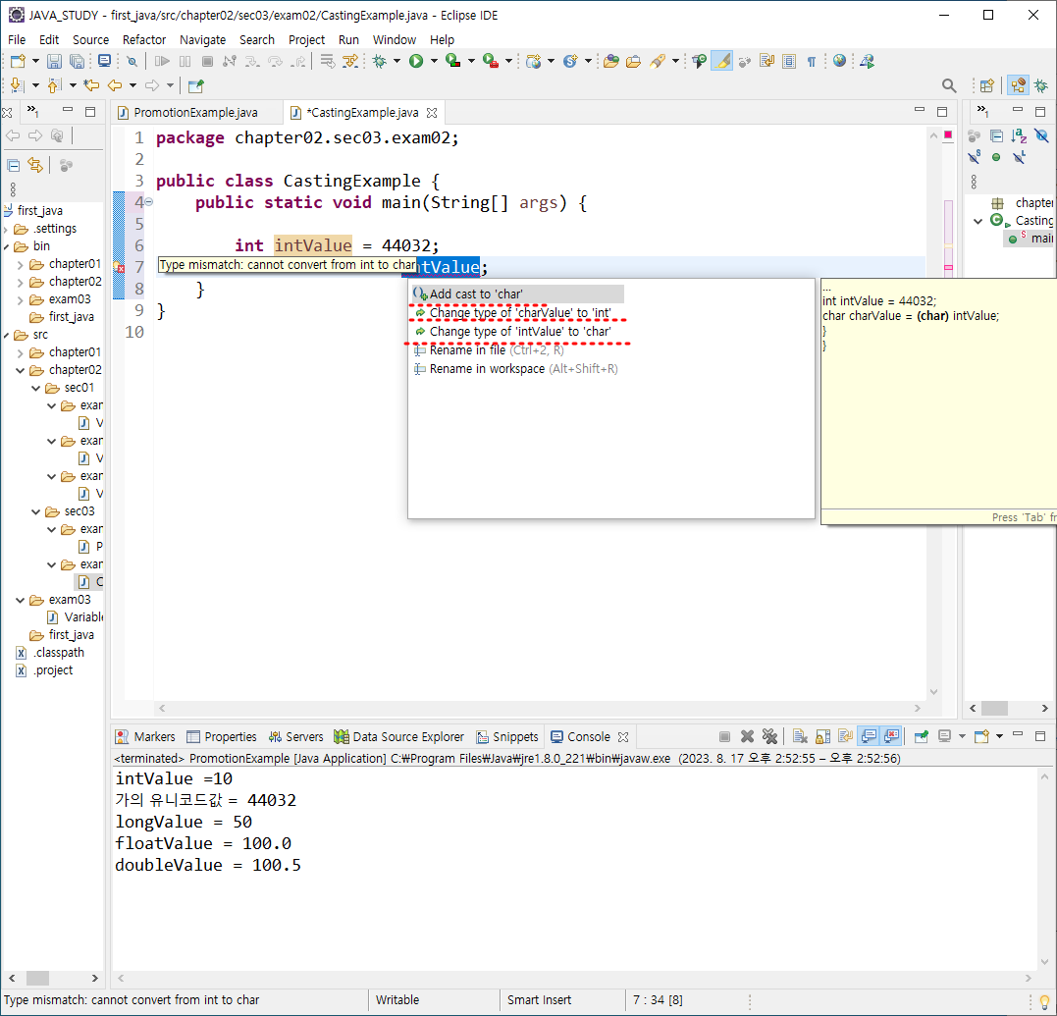Open the Refactor menu

[144, 40]
